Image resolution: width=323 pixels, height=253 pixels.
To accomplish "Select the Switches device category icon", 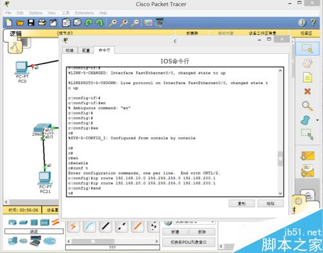I will click(23, 223).
